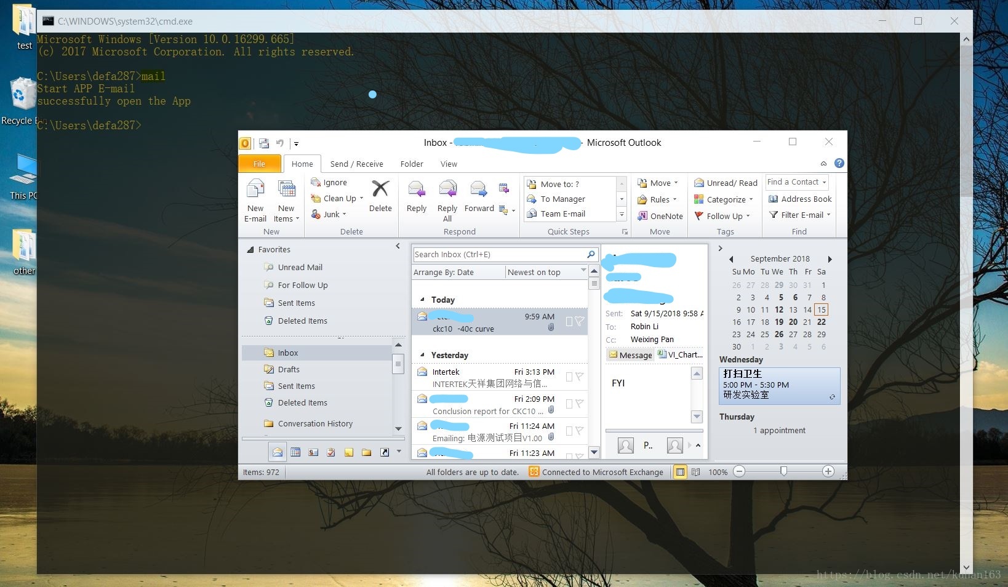Click 'Arrange By: Date' header
This screenshot has width=1008, height=587.
coord(458,272)
